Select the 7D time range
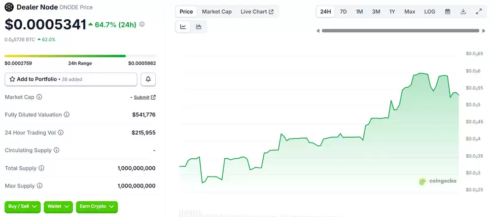The width and height of the screenshot is (493, 217). (343, 11)
